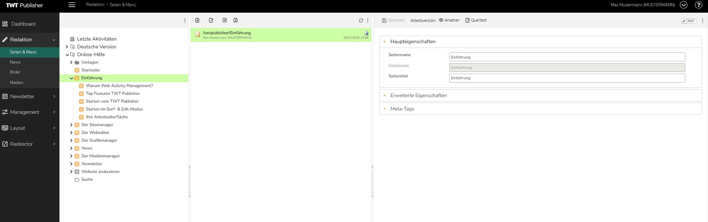
Task: Open the Top Features TWT Publisher page
Action: click(113, 94)
